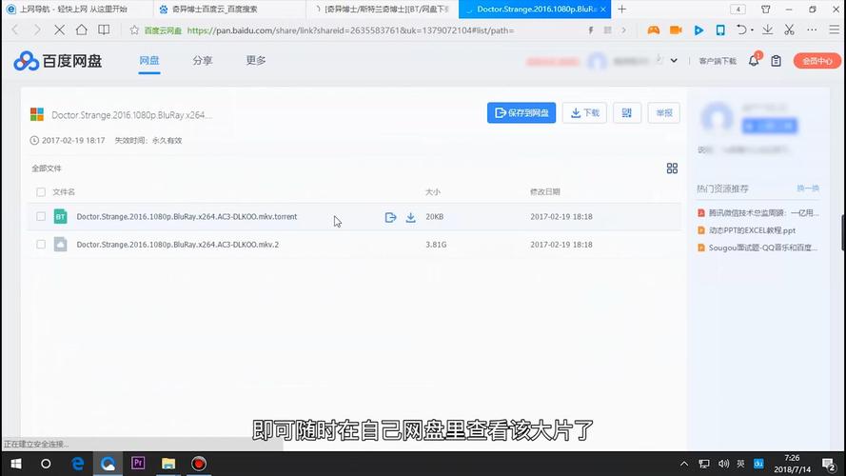
Task: Click the game controller toolbar icon
Action: point(654,30)
